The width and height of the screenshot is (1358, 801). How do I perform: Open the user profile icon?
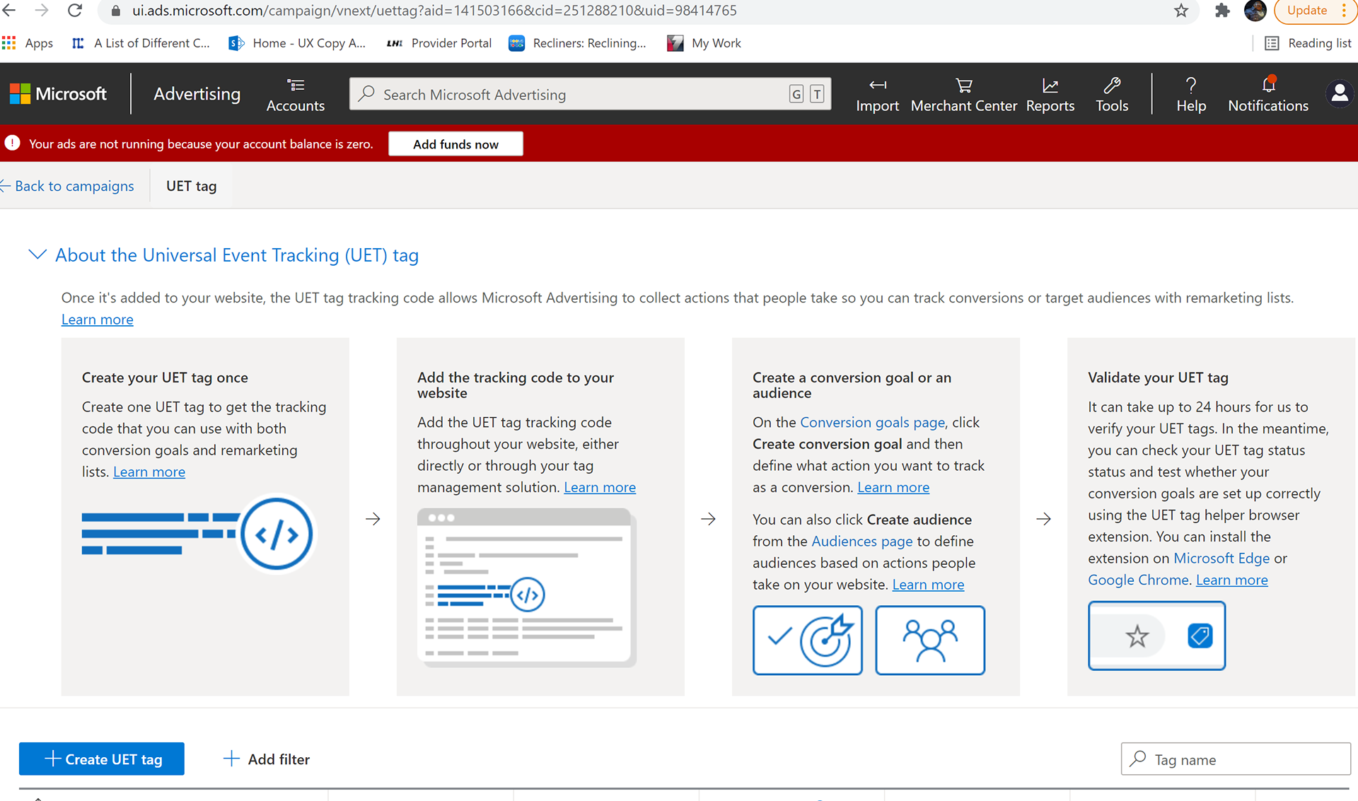pos(1340,93)
